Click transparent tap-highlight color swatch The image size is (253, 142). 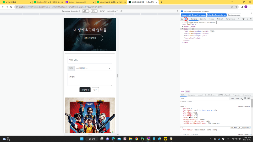click(209, 123)
